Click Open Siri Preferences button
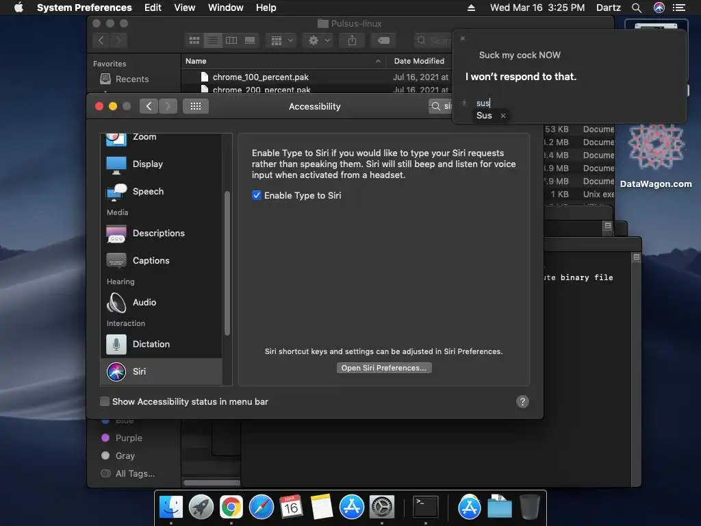This screenshot has height=526, width=701. (x=384, y=368)
